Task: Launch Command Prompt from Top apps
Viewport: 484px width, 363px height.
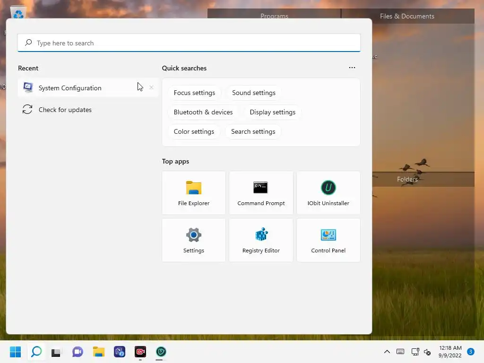Action: (x=261, y=193)
